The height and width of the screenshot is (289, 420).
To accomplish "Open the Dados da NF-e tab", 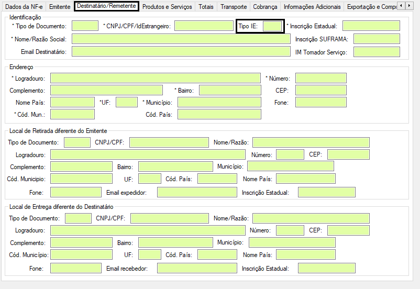I will click(24, 6).
